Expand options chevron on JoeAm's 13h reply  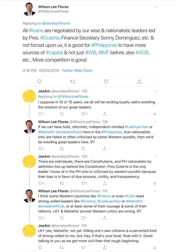click(156, 91)
